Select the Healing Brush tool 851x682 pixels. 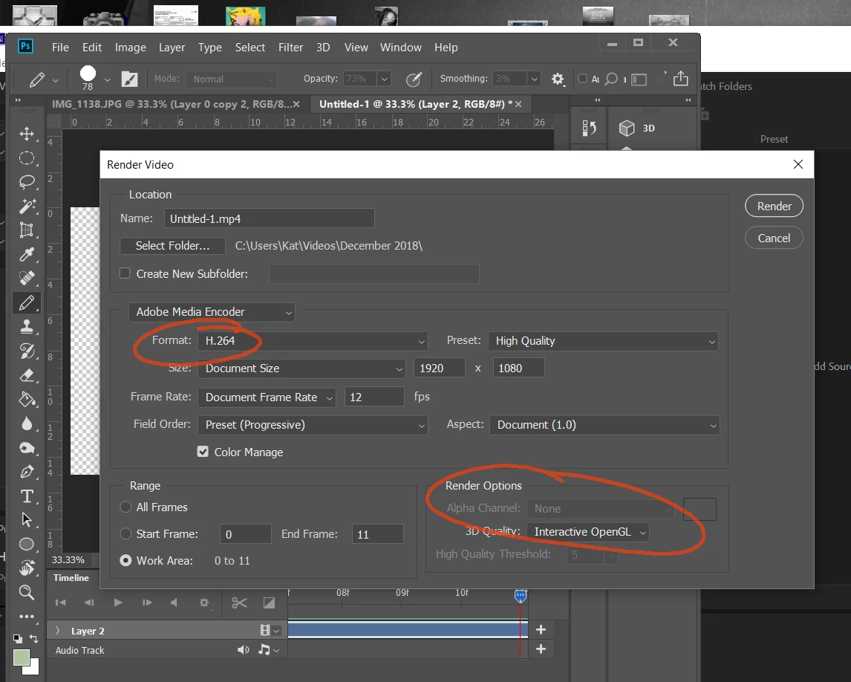[27, 278]
